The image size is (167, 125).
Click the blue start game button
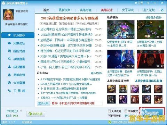click(152, 114)
